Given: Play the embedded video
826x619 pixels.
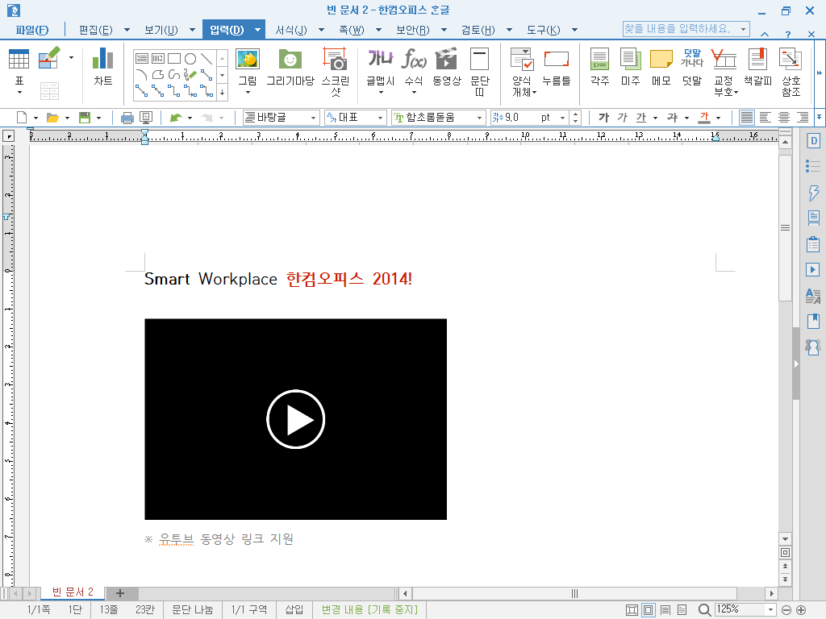Looking at the screenshot, I should click(x=295, y=419).
